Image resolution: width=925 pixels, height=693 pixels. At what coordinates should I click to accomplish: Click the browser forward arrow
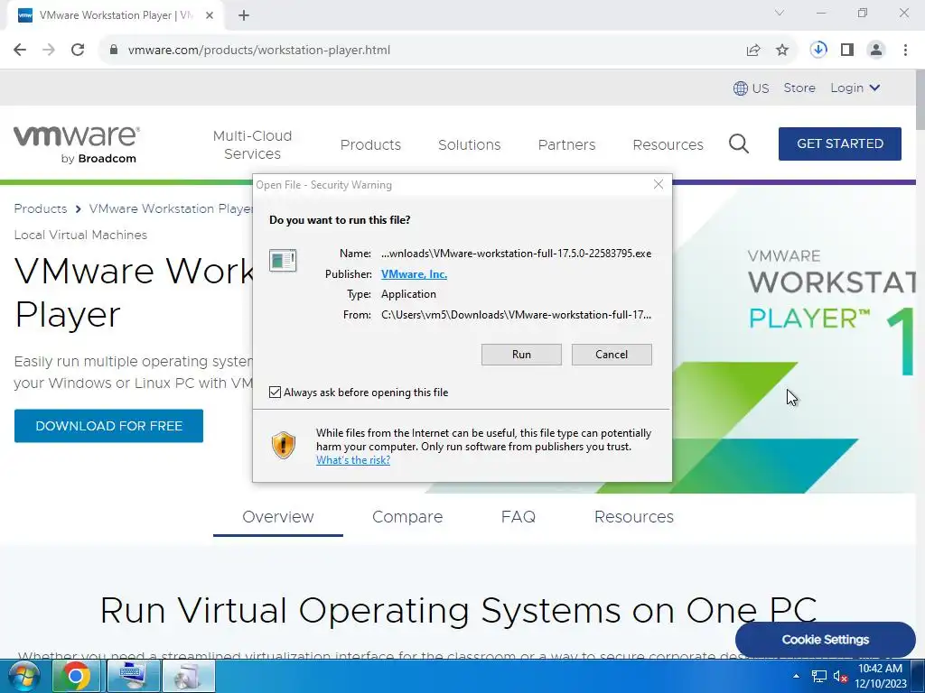pyautogui.click(x=49, y=51)
